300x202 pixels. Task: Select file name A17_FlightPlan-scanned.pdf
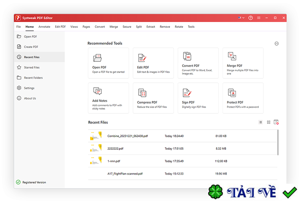pyautogui.click(x=125, y=174)
